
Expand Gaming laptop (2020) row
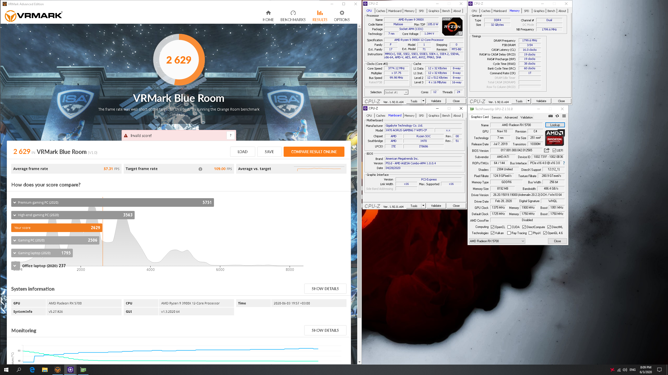click(42, 253)
